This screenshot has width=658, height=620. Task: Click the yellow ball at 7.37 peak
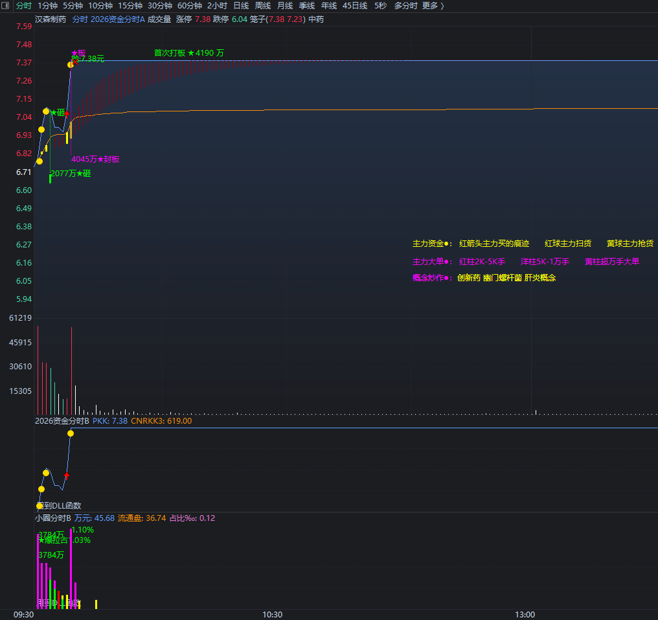pyautogui.click(x=71, y=65)
